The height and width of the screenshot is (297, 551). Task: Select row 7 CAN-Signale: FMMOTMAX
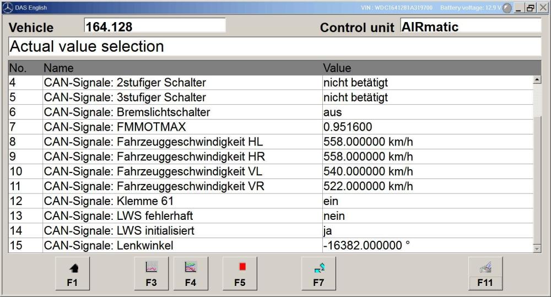271,127
